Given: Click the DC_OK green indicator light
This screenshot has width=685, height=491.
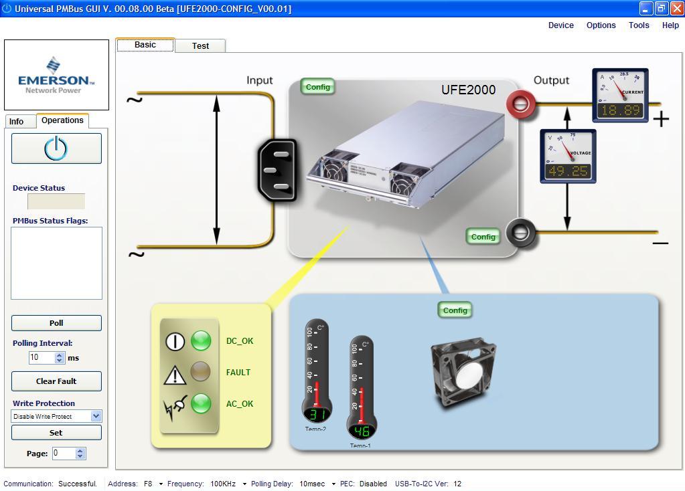Looking at the screenshot, I should coord(201,341).
